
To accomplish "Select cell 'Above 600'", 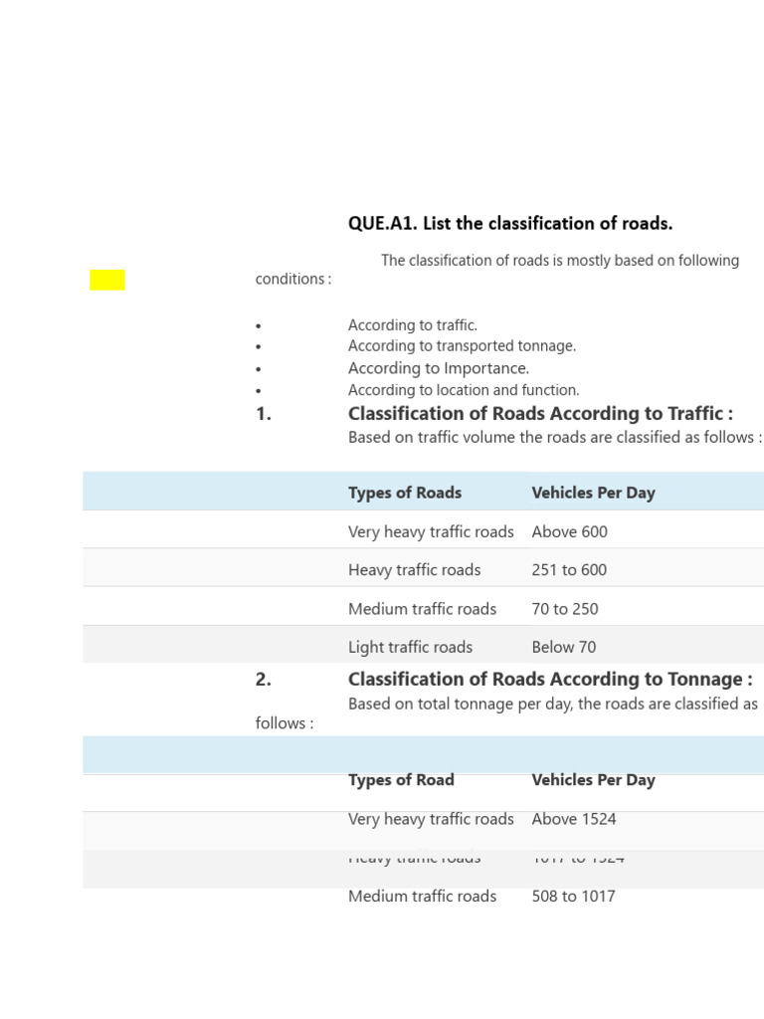I will pos(569,531).
